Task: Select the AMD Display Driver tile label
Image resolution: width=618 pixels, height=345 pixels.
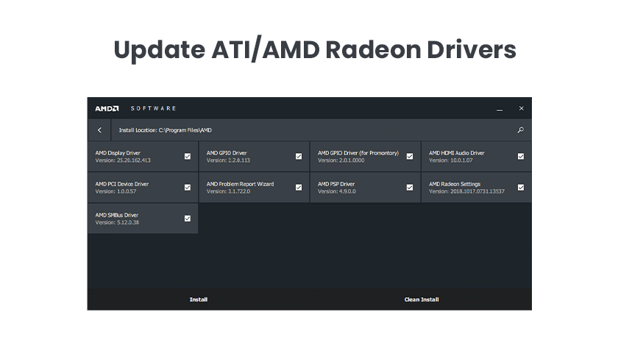Action: [x=118, y=153]
